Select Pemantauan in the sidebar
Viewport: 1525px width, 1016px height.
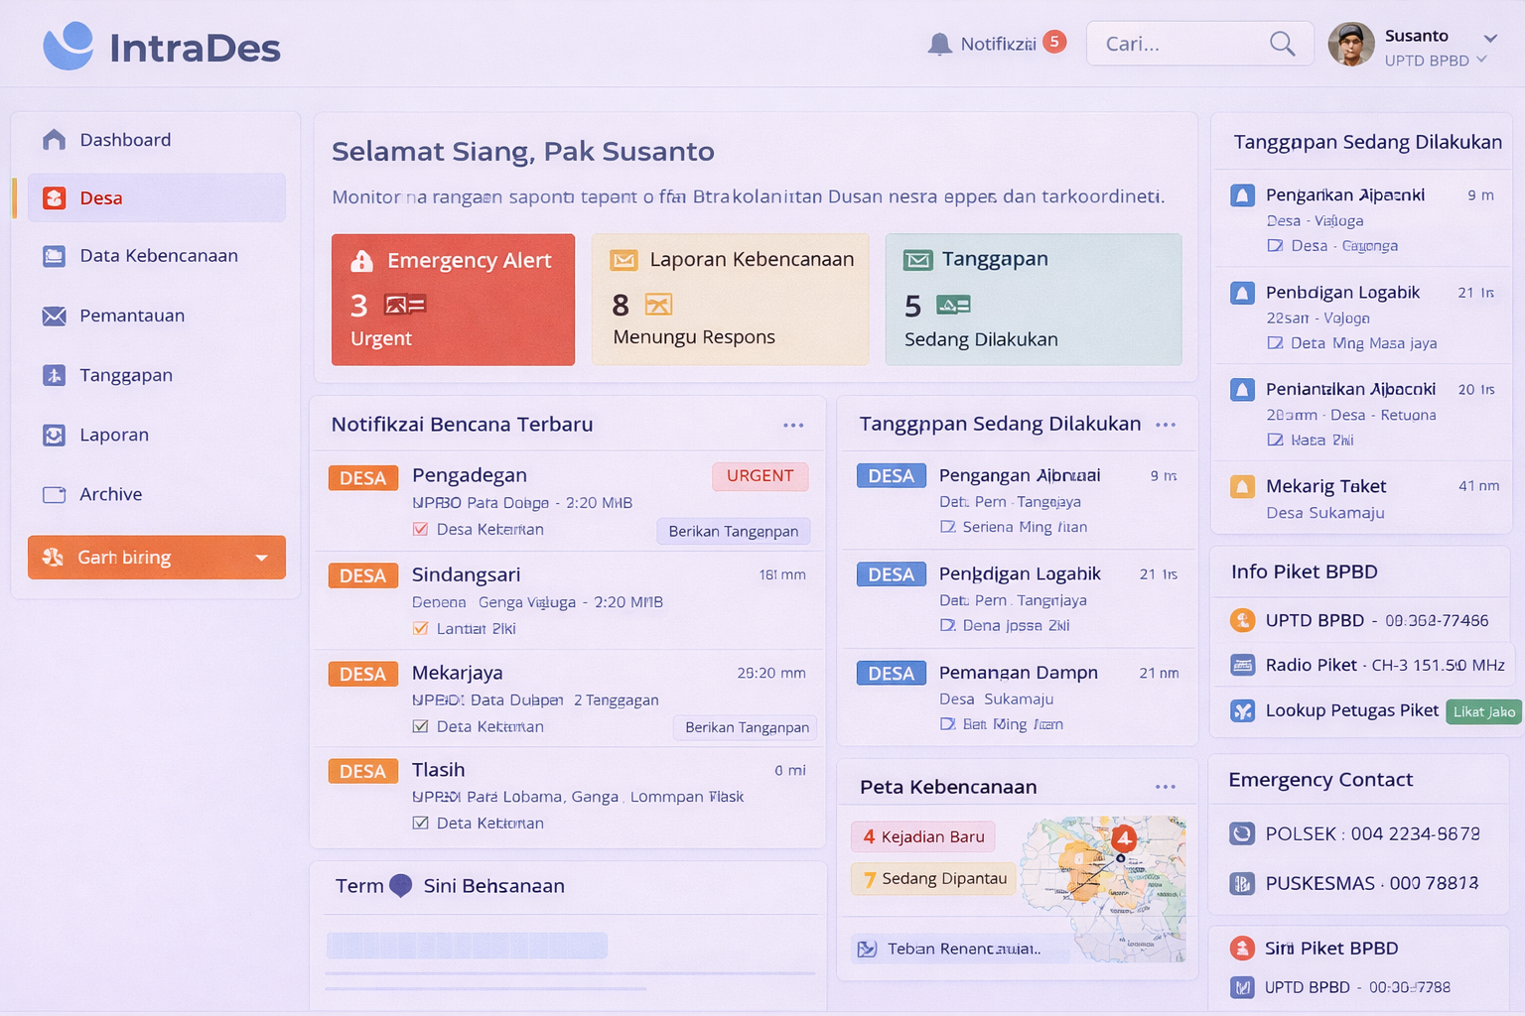pos(132,316)
